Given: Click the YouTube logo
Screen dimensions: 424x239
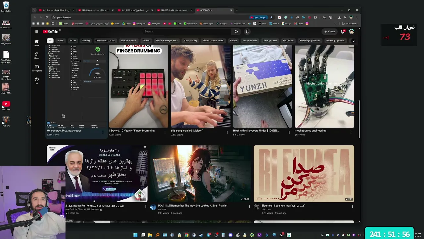Looking at the screenshot, I should (x=51, y=32).
